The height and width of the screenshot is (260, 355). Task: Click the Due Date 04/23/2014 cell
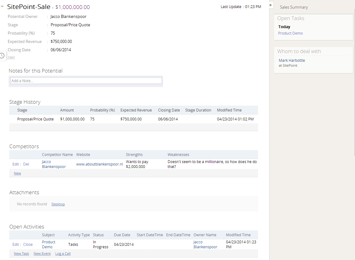click(123, 244)
